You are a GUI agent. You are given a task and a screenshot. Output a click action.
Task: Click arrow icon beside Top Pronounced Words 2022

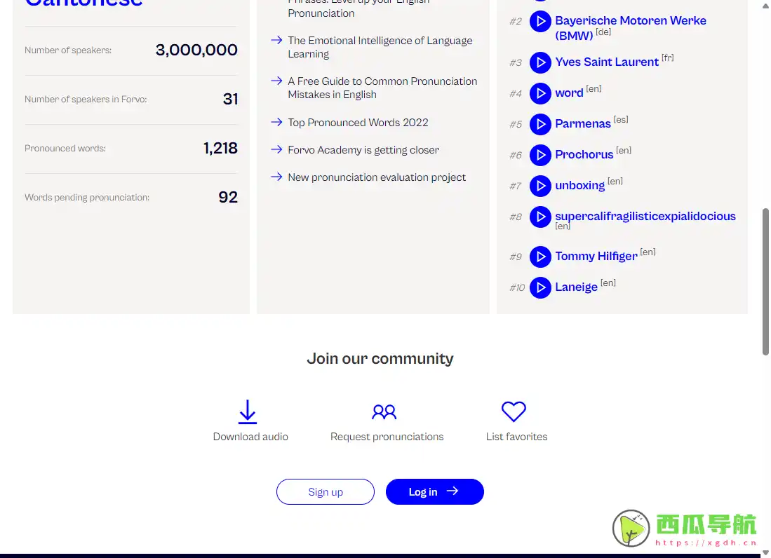coord(276,122)
